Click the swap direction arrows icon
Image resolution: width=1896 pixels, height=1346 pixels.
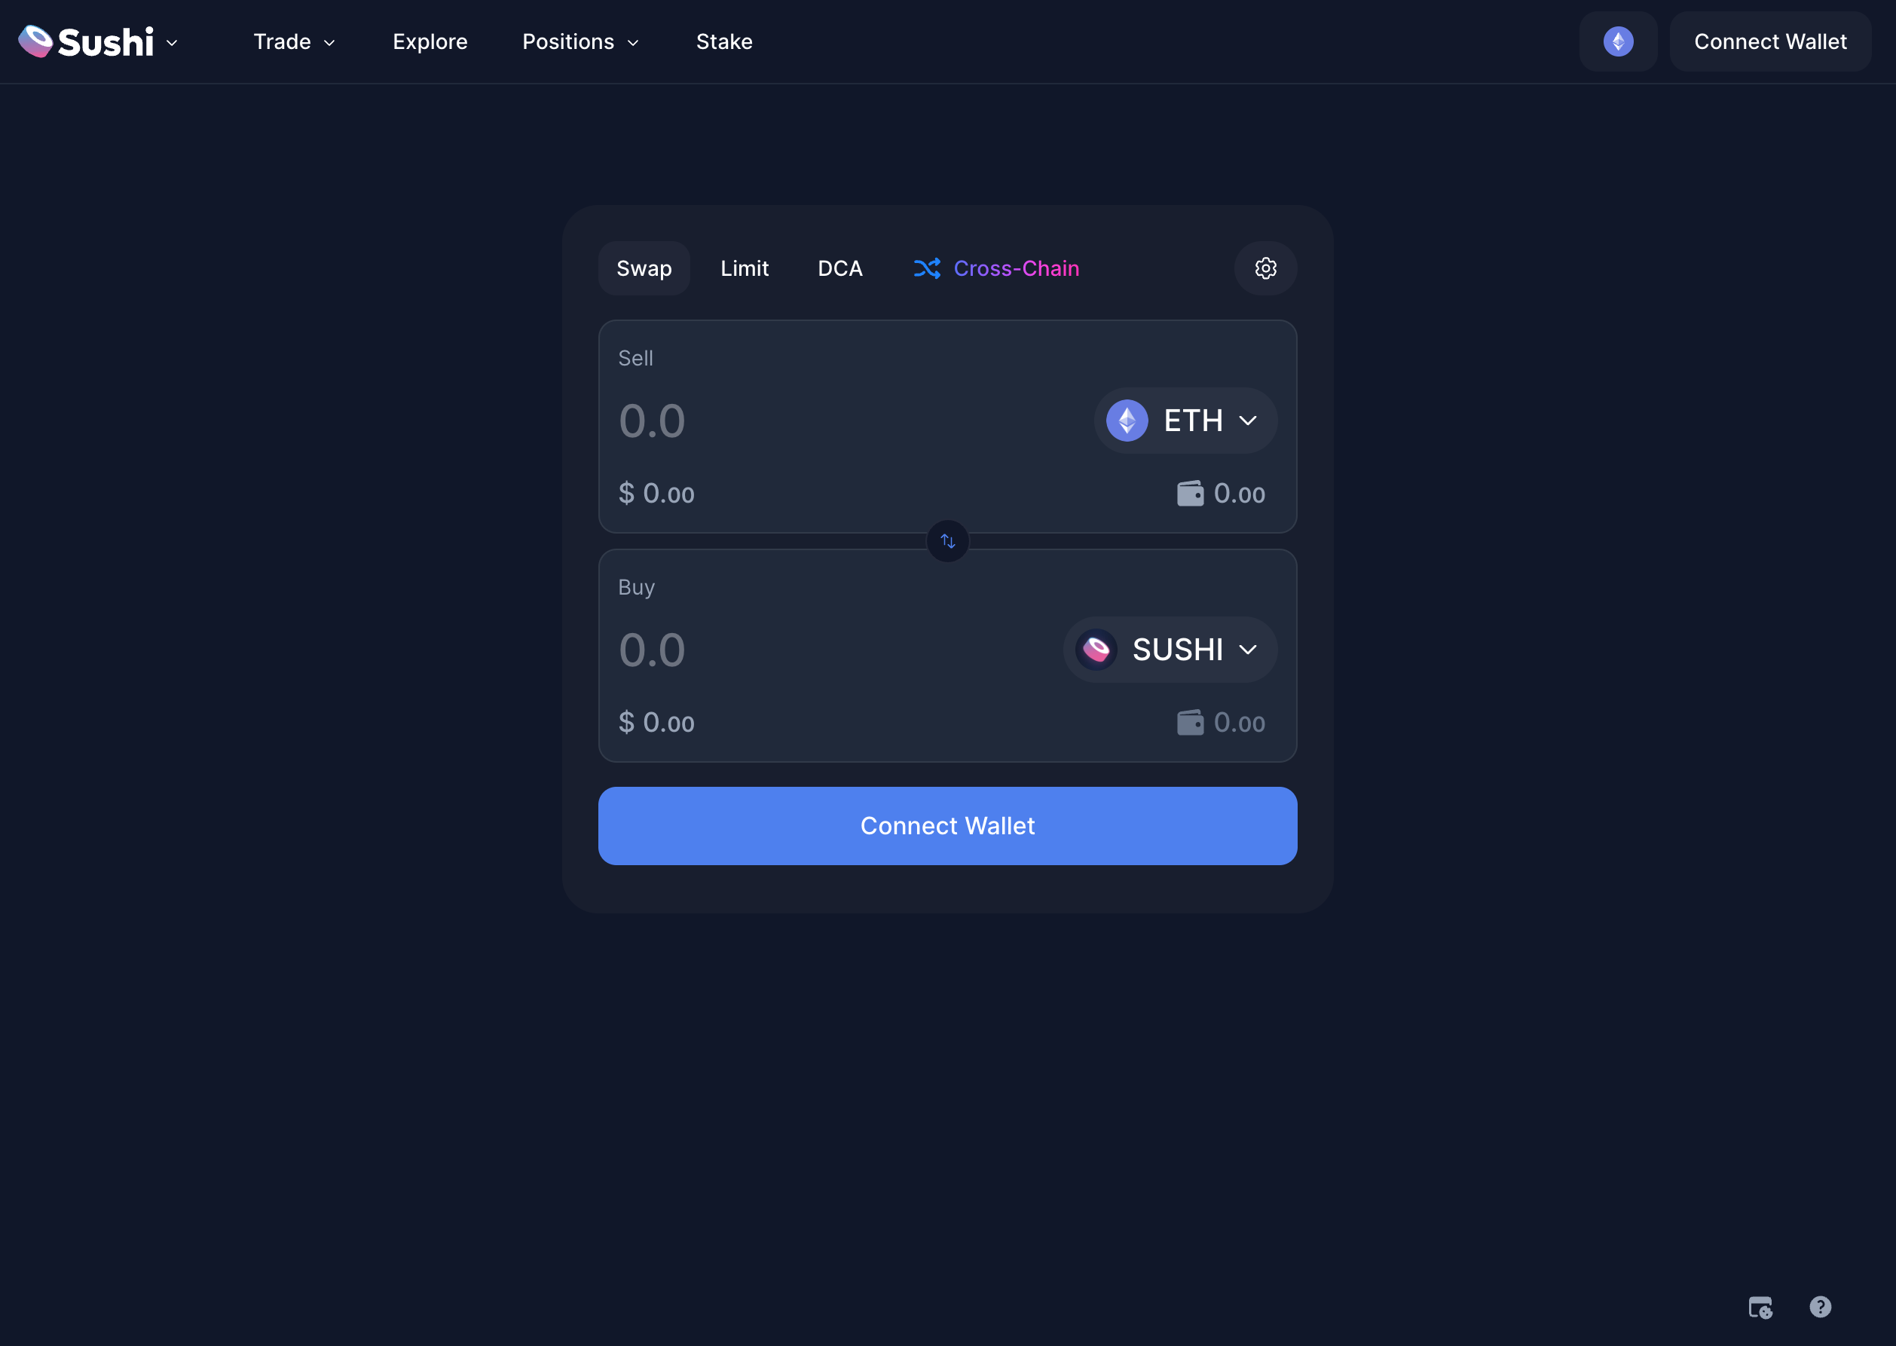(947, 541)
